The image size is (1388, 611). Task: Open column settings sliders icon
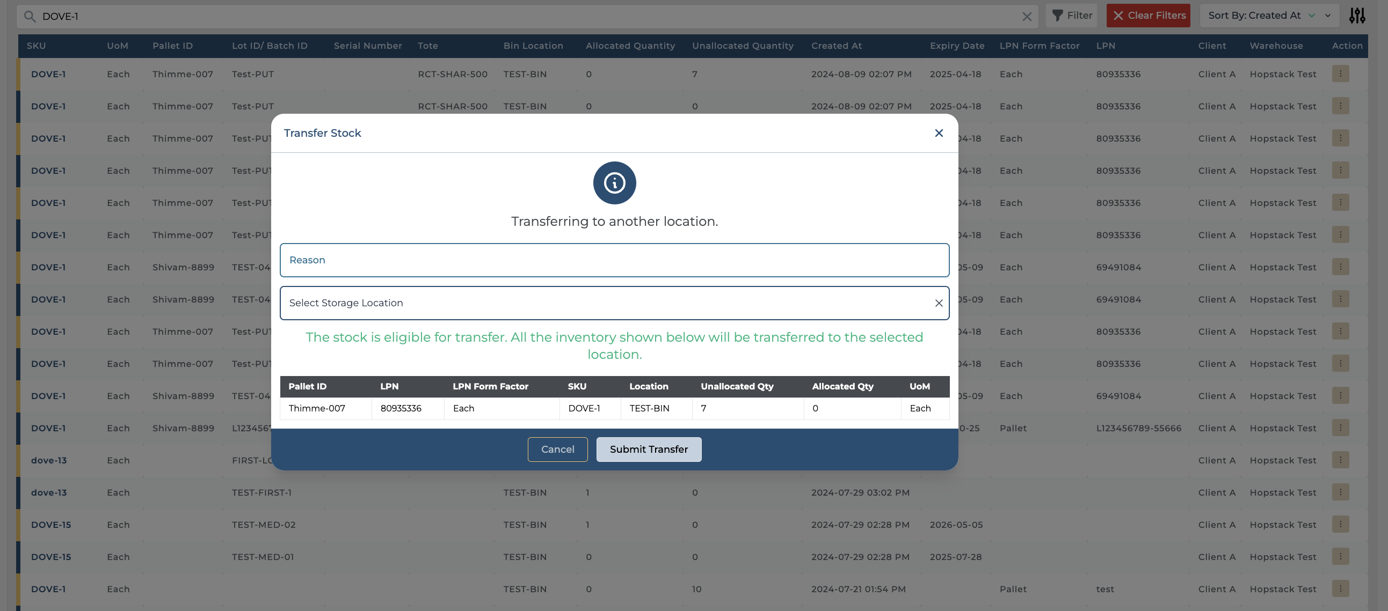1357,16
